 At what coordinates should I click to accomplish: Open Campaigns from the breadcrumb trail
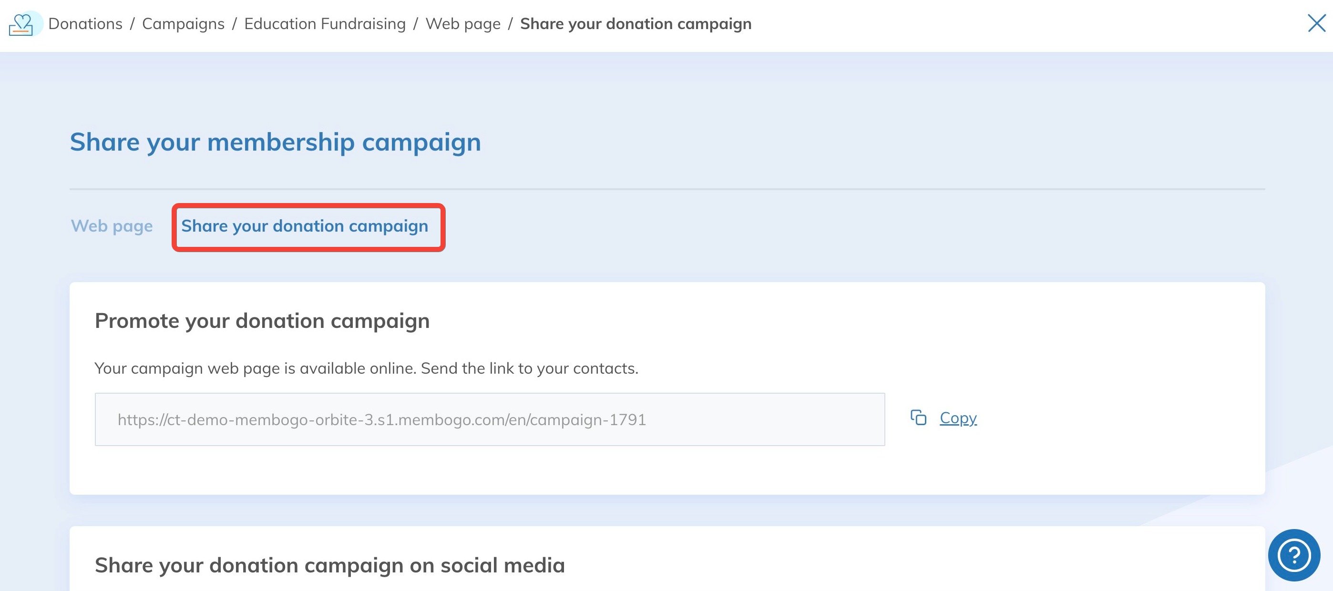183,24
